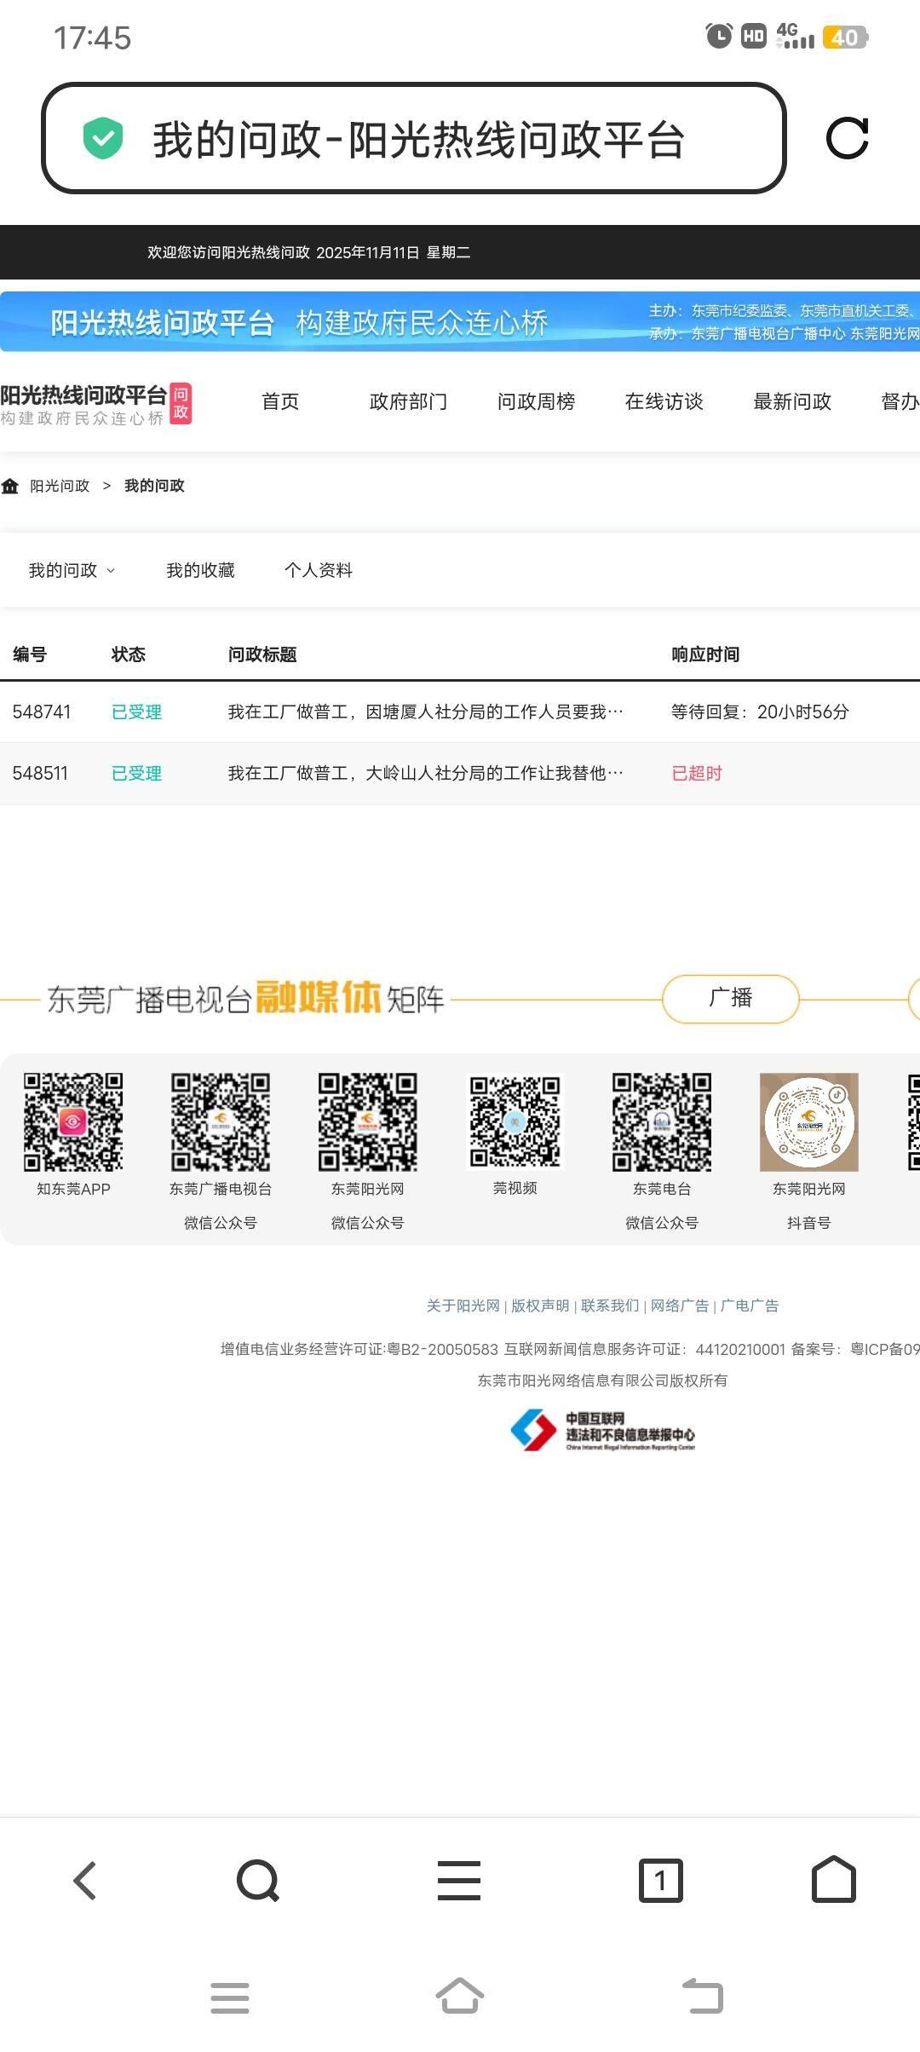Open the browser hamburger menu
This screenshot has height=2052, width=920.
459,1880
